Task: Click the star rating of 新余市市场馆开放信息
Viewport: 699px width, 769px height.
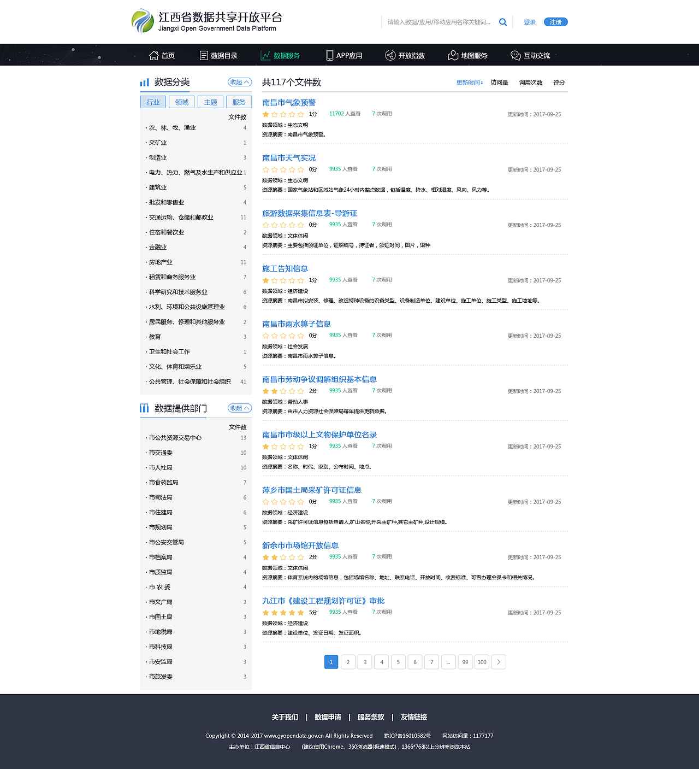Action: [x=283, y=557]
